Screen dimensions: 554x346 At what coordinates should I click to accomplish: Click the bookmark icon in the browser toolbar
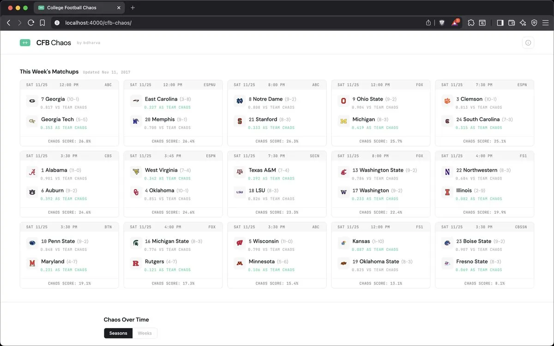[x=42, y=22]
